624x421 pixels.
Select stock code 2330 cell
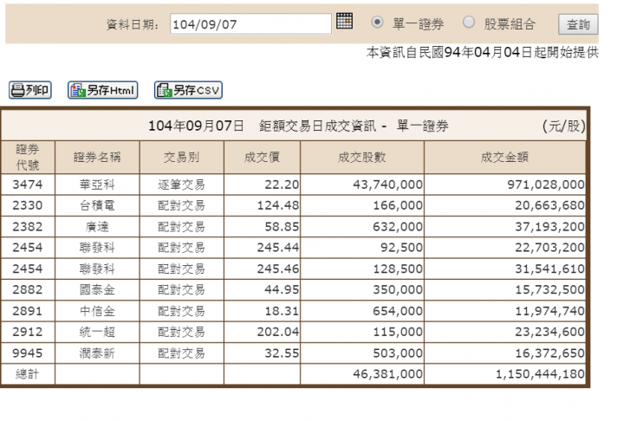pos(28,205)
